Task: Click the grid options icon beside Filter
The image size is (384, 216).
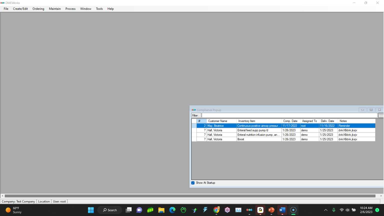Action: (381, 115)
